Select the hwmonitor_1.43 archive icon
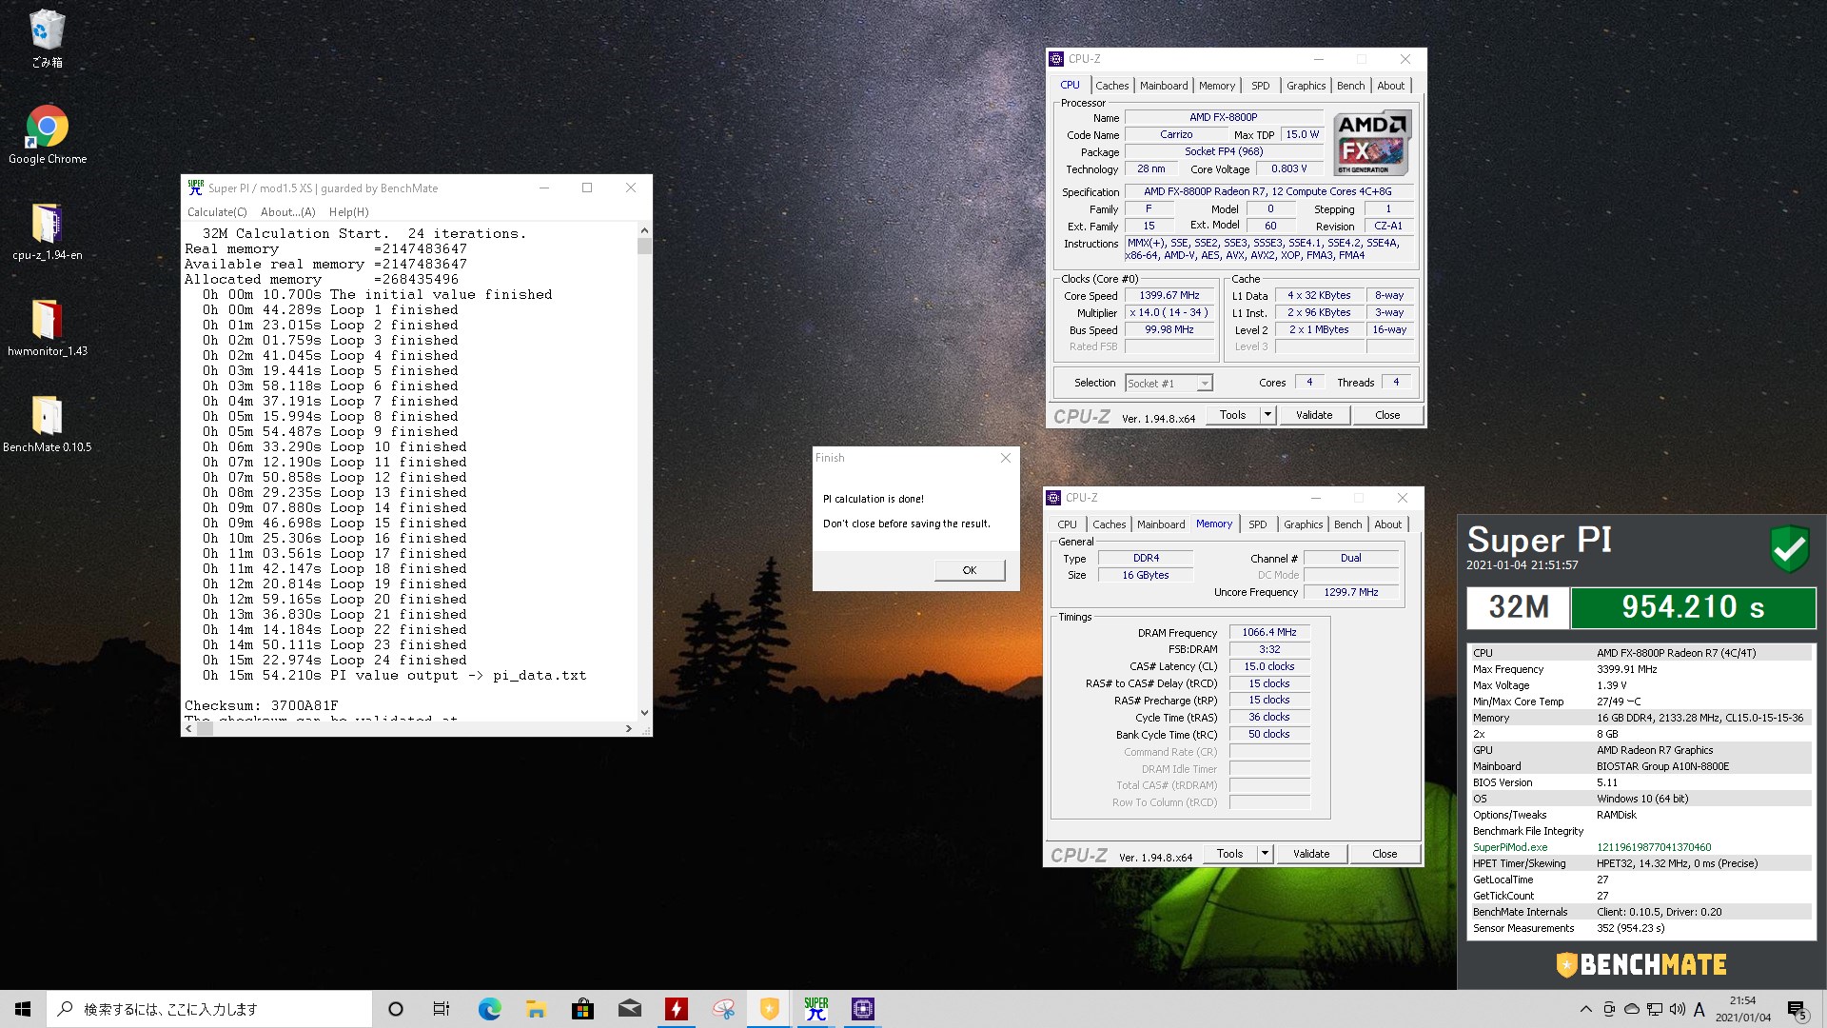Image resolution: width=1827 pixels, height=1028 pixels. 47,327
